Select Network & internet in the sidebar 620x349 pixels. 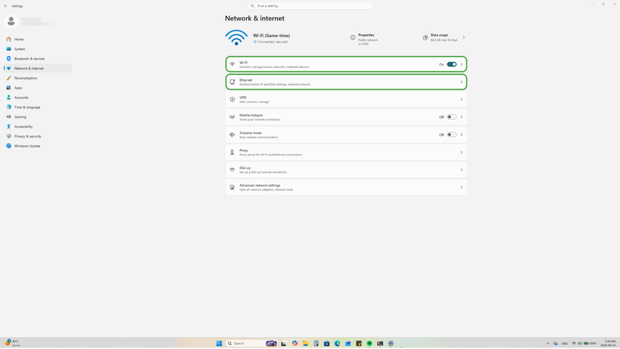point(38,68)
